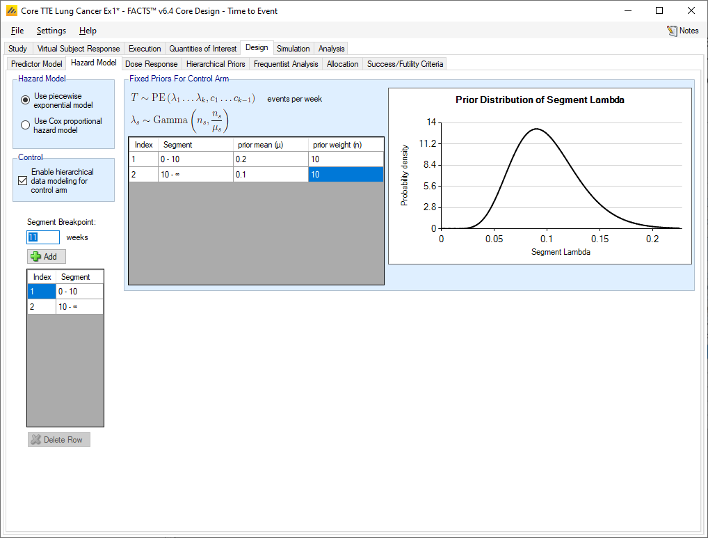
Task: Select Cox proportional hazard model option
Action: 26,125
